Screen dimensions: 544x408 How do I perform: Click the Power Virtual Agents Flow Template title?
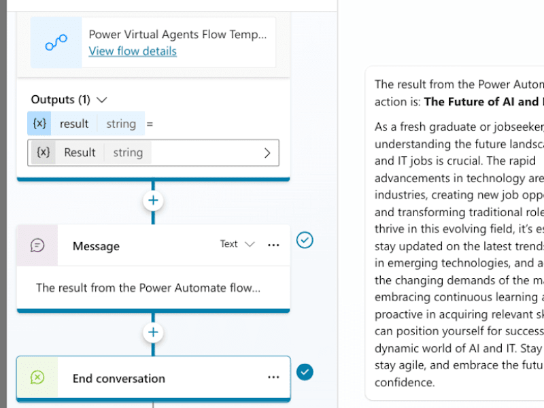(x=177, y=35)
